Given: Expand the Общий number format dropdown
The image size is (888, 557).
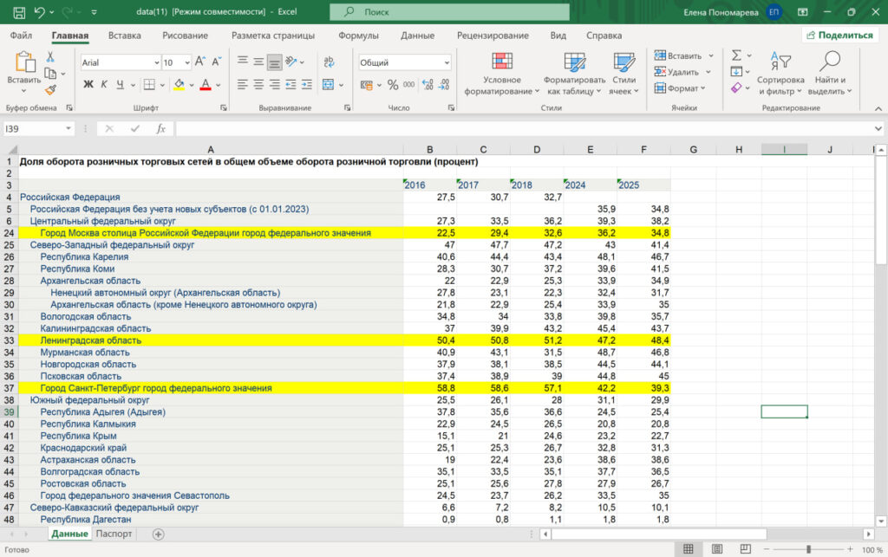Looking at the screenshot, I should (447, 62).
